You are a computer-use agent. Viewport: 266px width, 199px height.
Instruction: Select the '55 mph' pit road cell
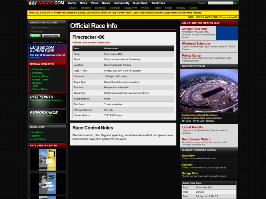[138, 110]
